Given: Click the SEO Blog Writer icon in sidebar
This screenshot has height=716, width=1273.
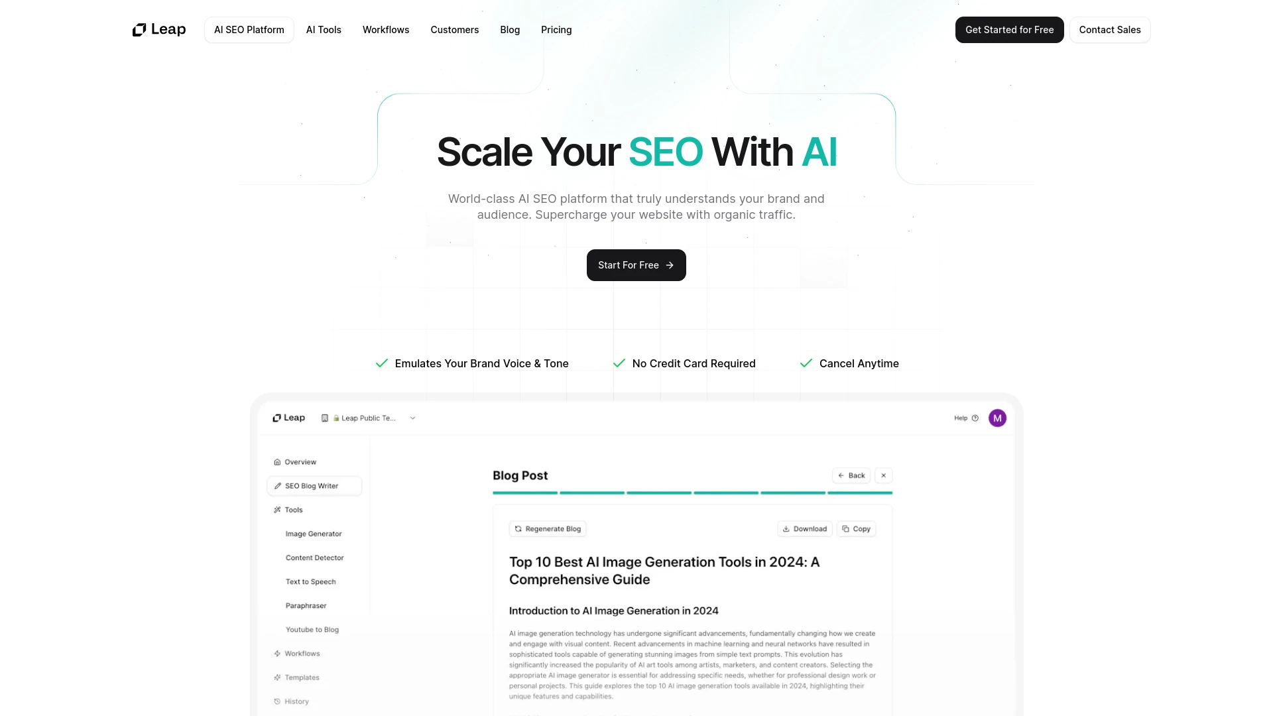Looking at the screenshot, I should coord(278,485).
